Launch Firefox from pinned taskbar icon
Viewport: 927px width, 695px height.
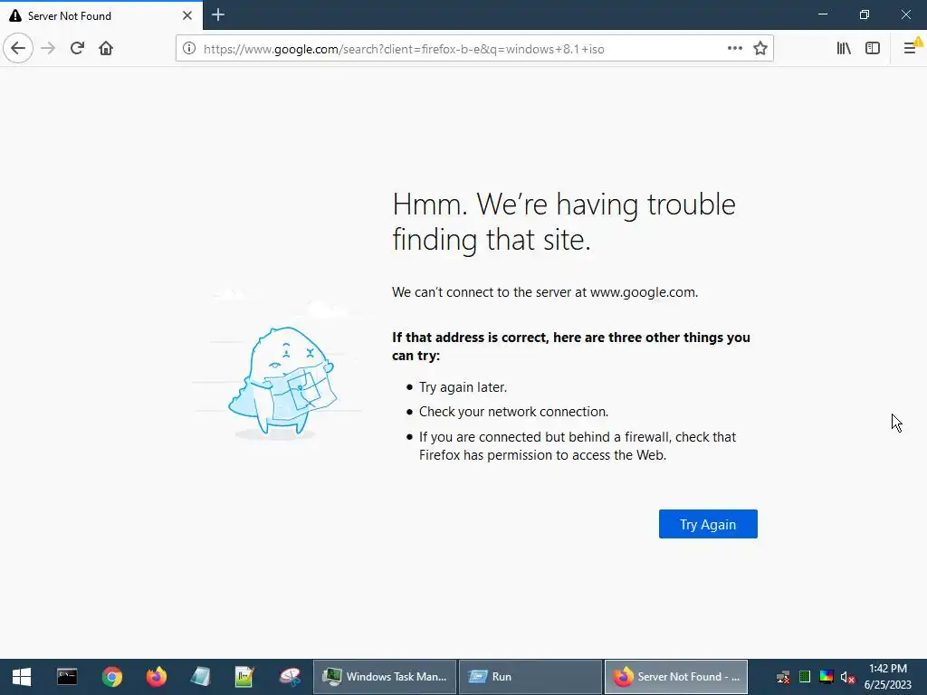point(156,677)
